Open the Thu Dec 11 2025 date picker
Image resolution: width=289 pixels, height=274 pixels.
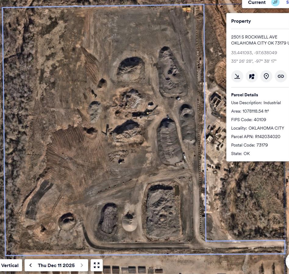coord(56,265)
